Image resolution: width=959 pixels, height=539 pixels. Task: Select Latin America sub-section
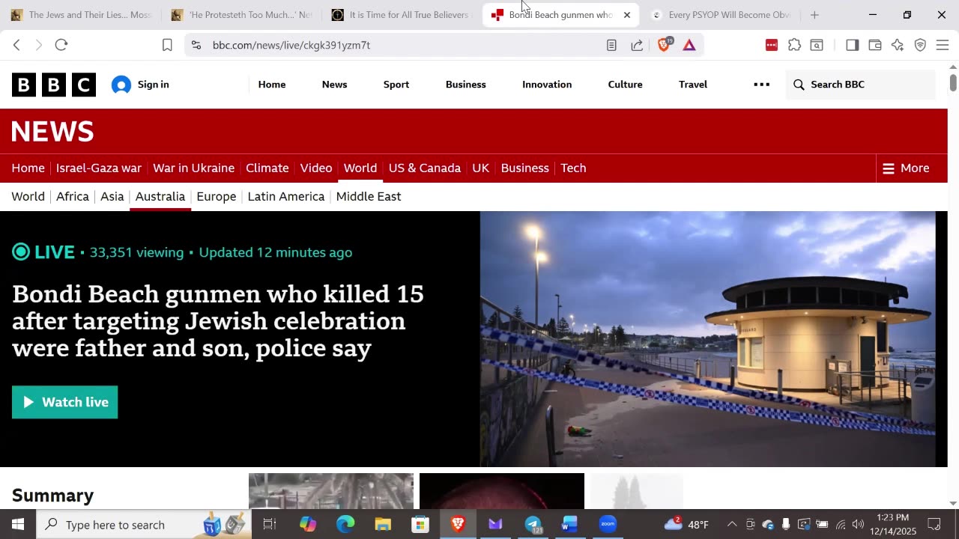[286, 197]
